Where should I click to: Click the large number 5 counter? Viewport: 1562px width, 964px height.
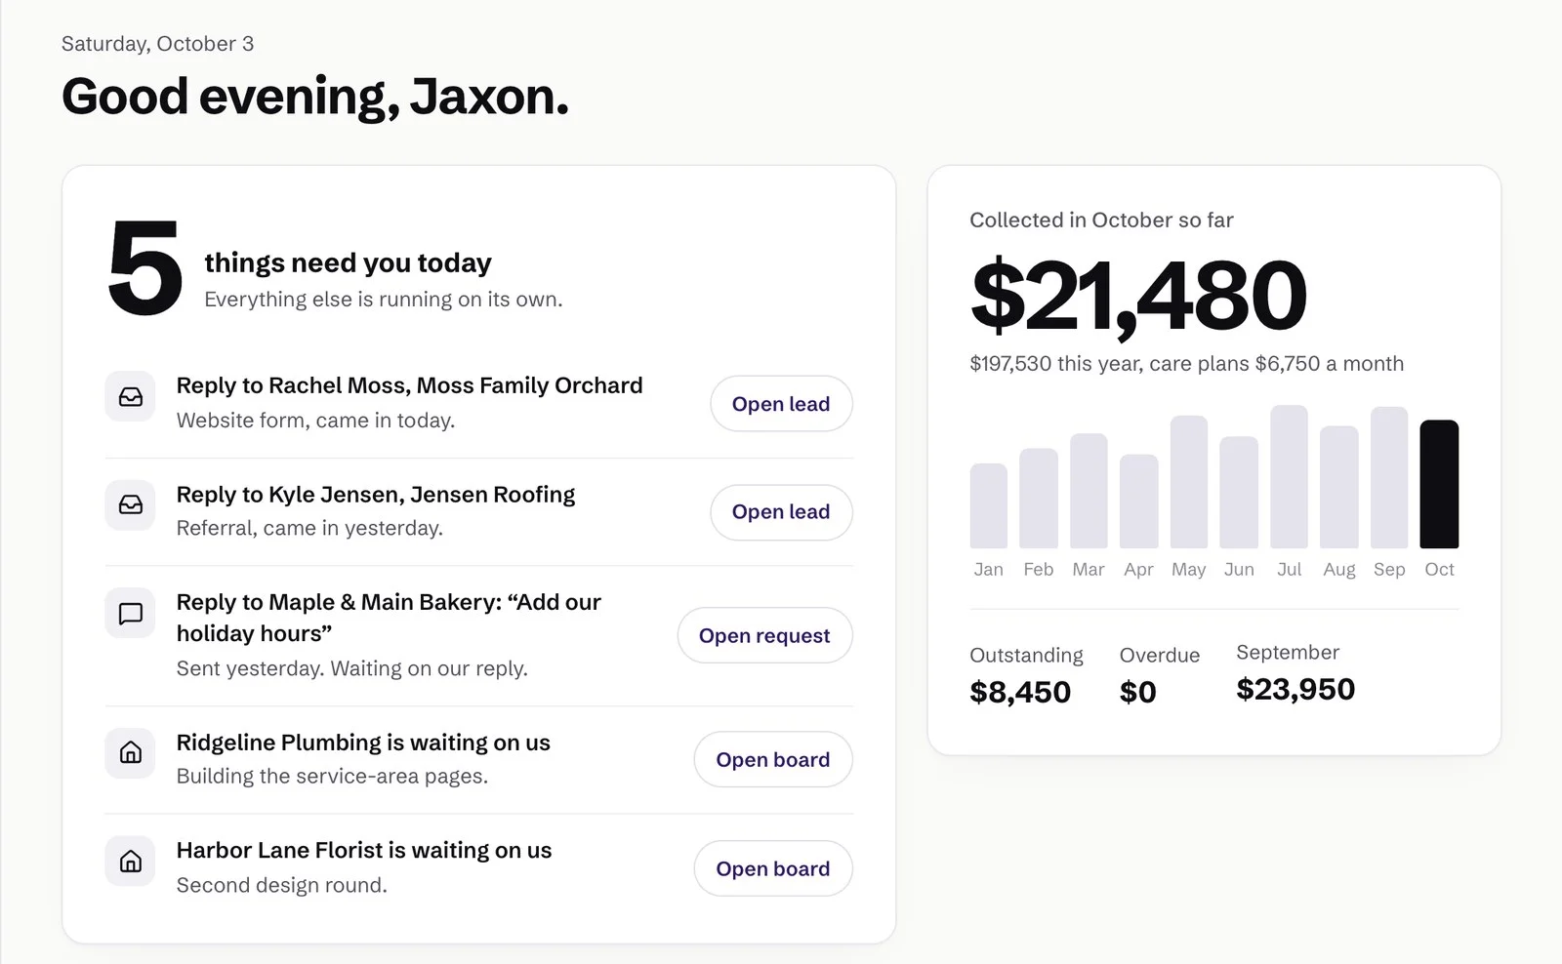click(x=145, y=268)
